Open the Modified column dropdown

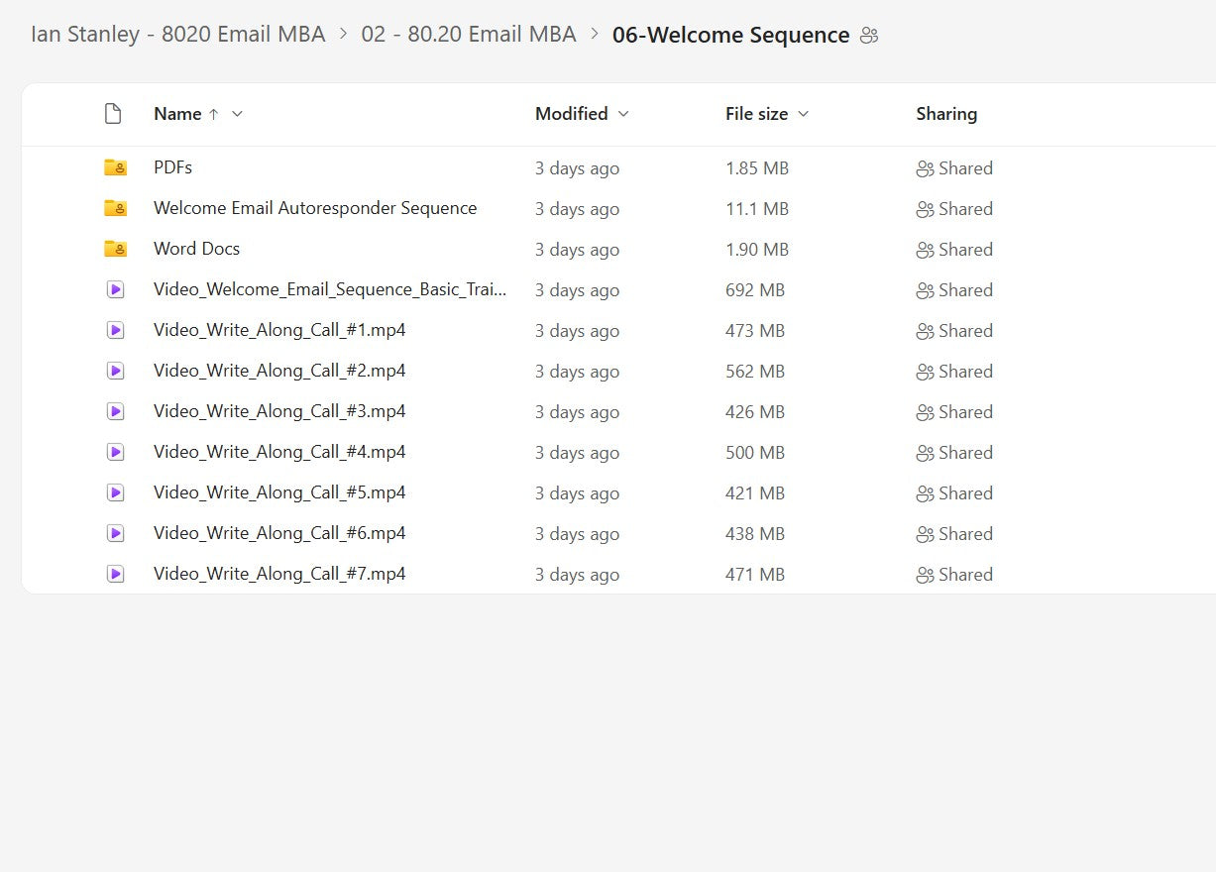[623, 114]
